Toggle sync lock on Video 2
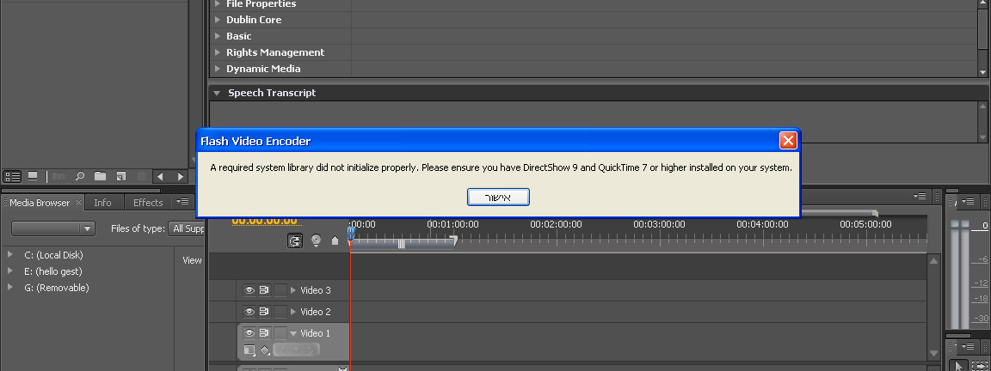991x371 pixels. tap(265, 312)
